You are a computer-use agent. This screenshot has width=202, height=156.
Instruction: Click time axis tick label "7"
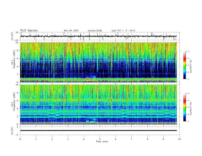pos(132,139)
